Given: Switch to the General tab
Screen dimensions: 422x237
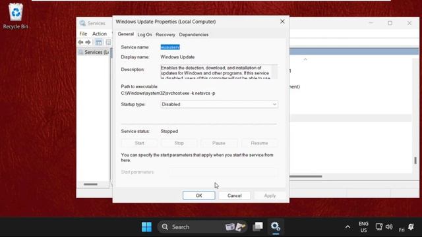Looking at the screenshot, I should [x=126, y=34].
